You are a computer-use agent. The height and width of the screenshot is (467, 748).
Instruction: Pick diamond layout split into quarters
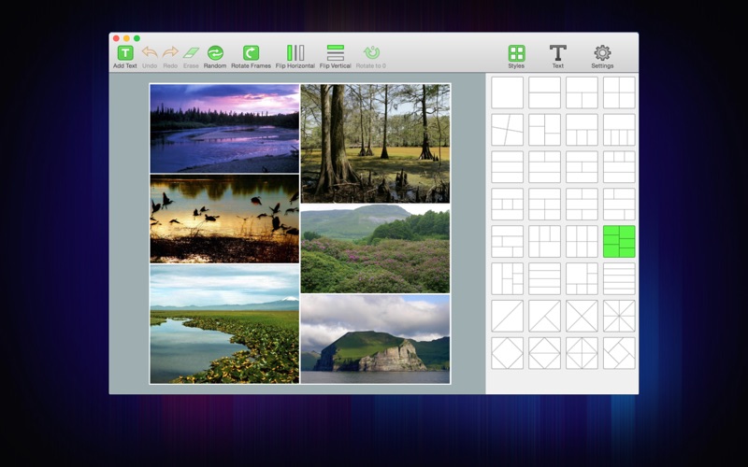(582, 353)
